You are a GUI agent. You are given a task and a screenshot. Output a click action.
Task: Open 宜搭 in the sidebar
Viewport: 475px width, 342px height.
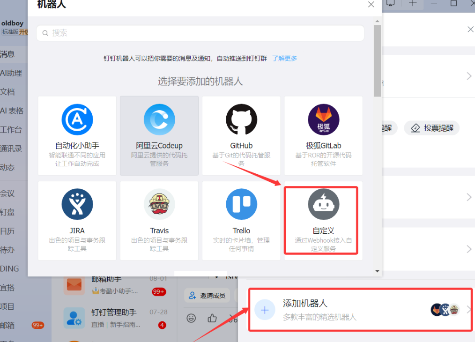click(7, 288)
